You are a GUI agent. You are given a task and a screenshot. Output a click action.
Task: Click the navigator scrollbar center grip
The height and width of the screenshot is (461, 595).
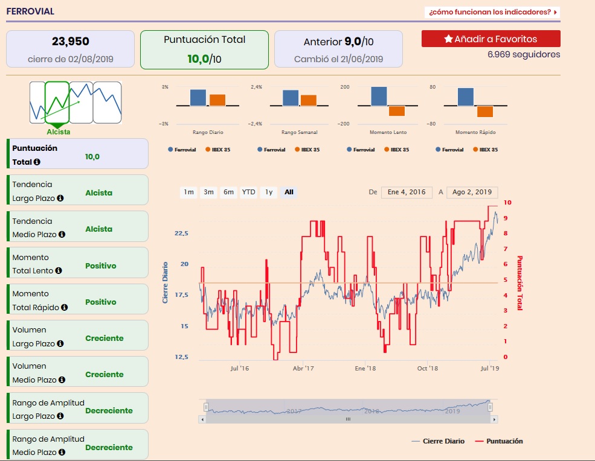coord(348,419)
